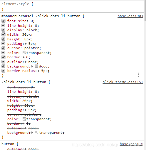
Task: Click the styles pane vertical scrollbar thumb
Action: (x=145, y=10)
